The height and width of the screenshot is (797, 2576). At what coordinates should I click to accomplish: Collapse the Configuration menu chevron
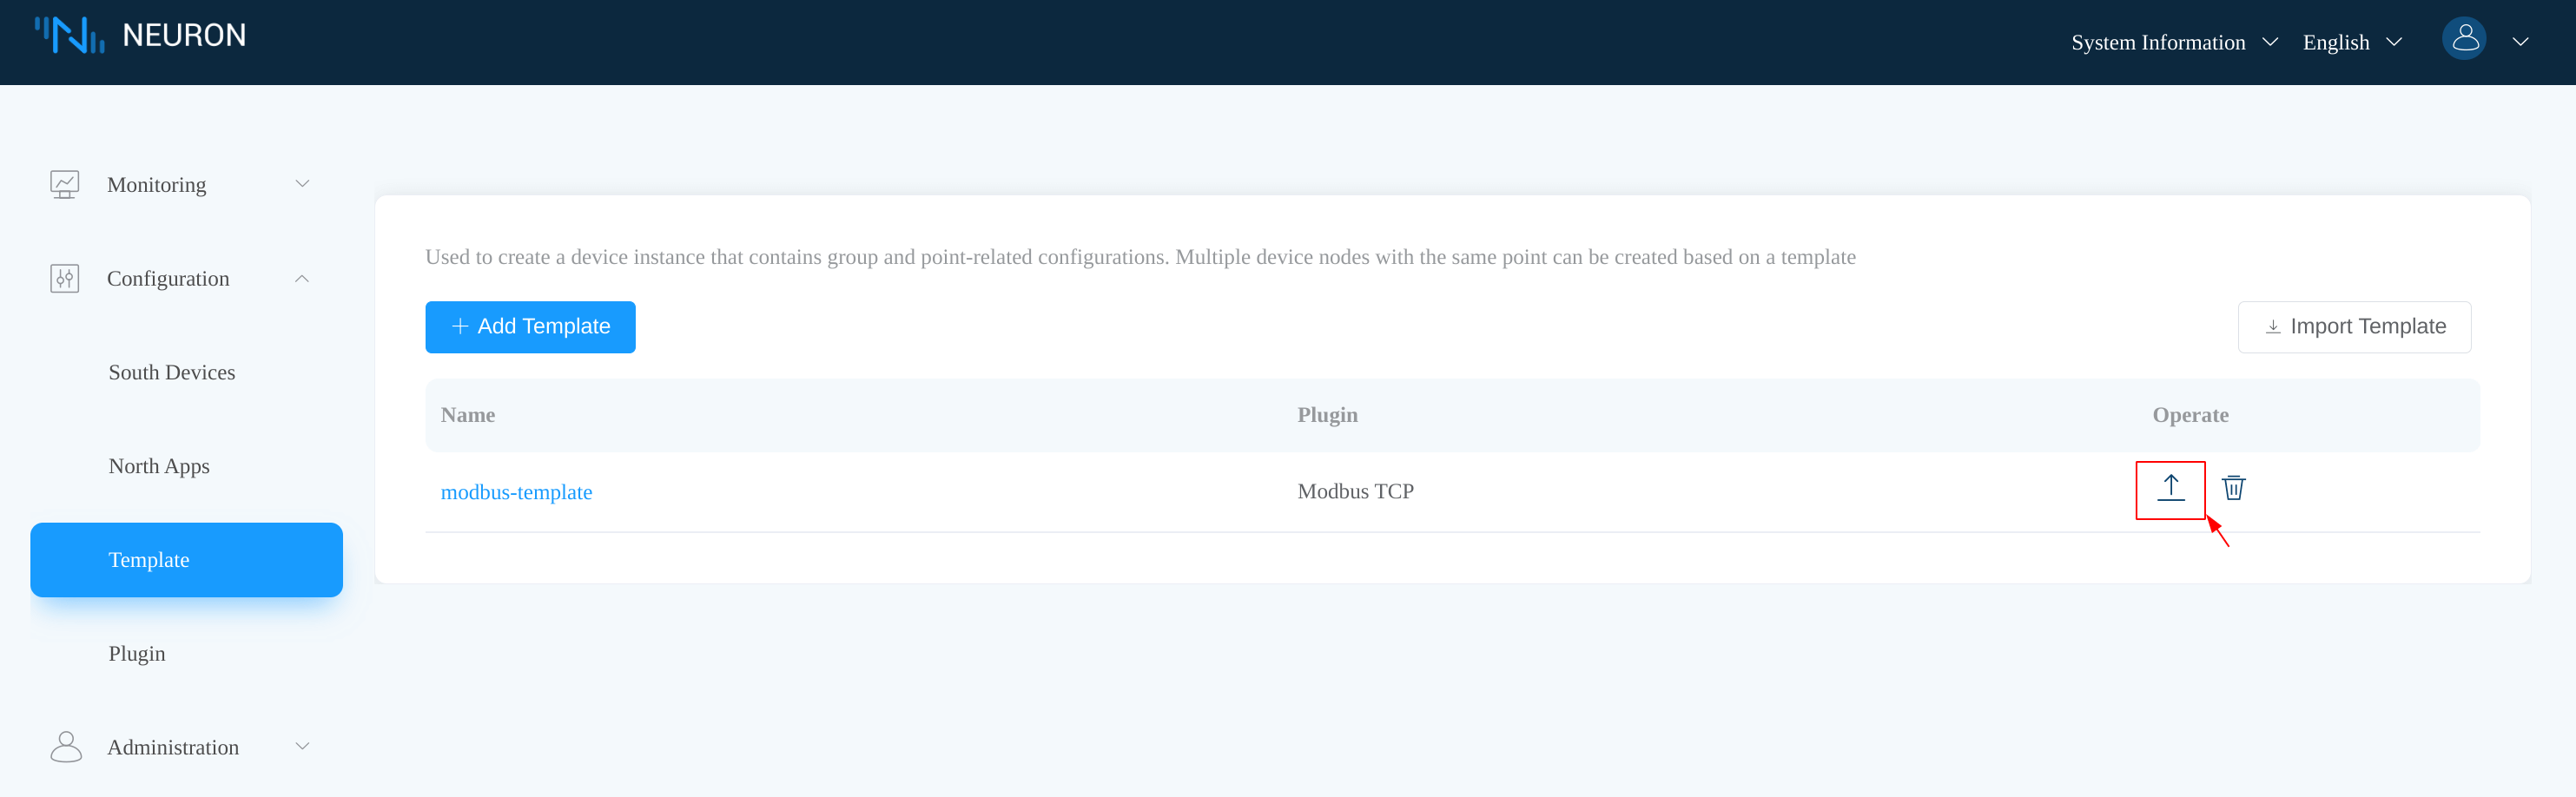(x=302, y=279)
